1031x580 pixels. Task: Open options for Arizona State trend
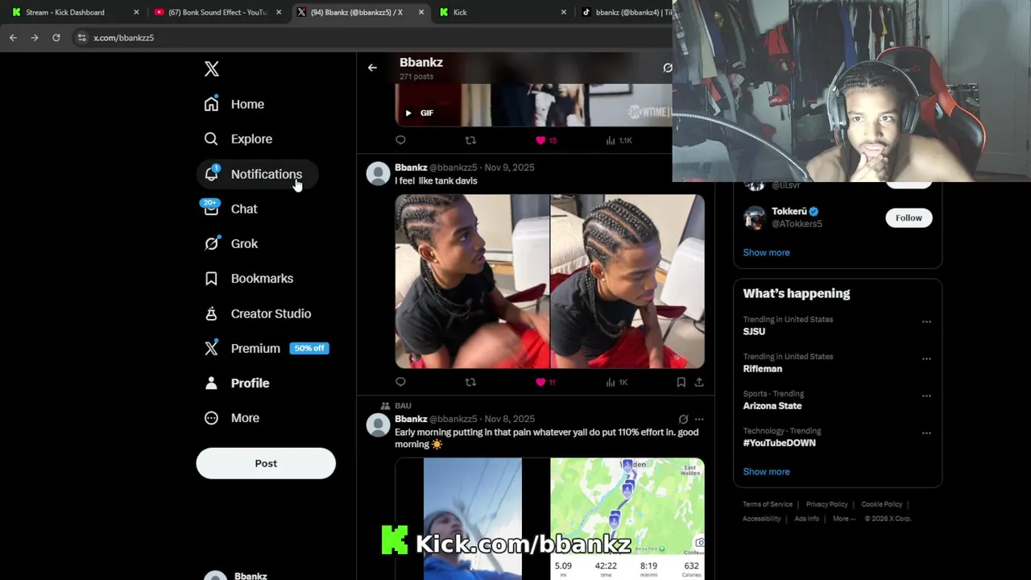[x=926, y=396]
